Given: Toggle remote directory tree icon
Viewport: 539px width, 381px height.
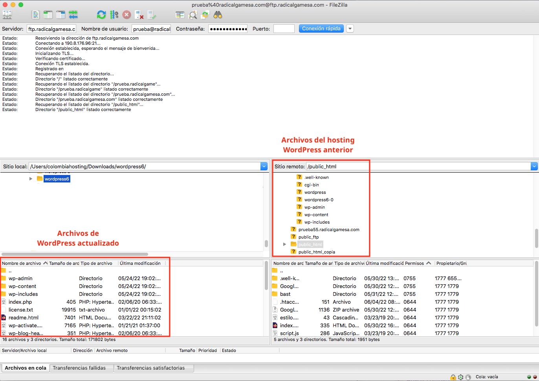Looking at the screenshot, I should (x=60, y=15).
